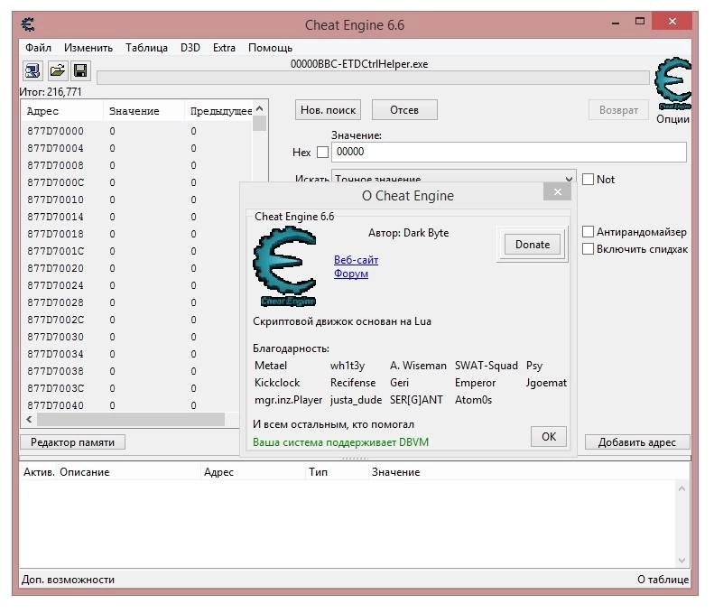Select address row 877D7003C
This screenshot has height=613, width=714.
tap(132, 388)
